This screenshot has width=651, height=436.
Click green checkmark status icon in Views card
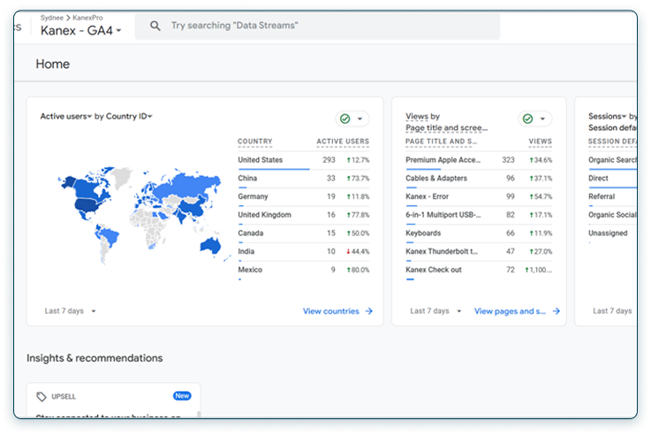(x=527, y=119)
